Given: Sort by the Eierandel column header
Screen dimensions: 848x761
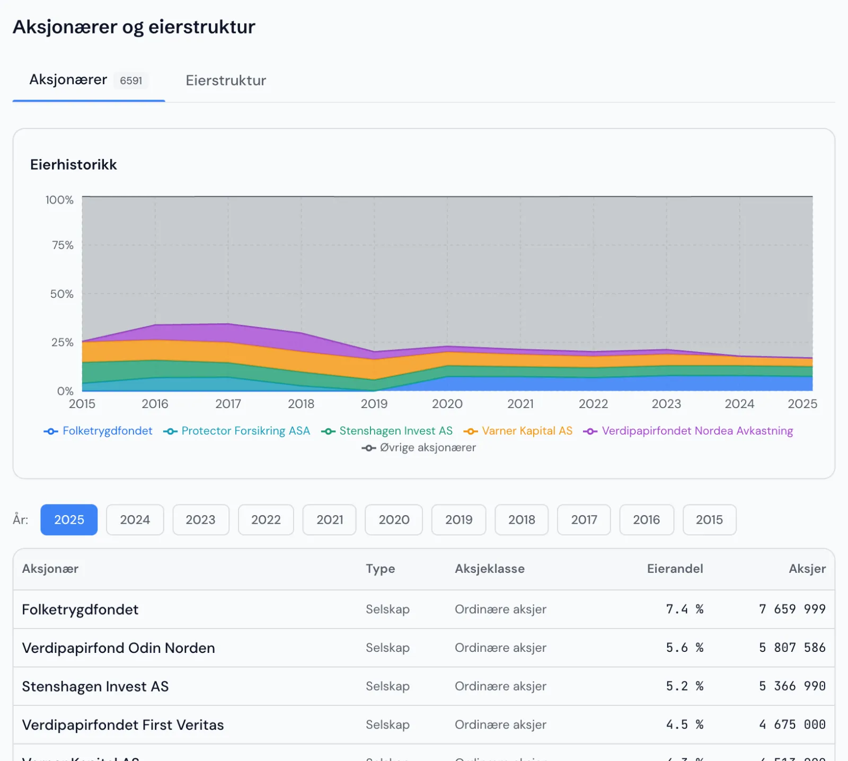Looking at the screenshot, I should (x=675, y=569).
